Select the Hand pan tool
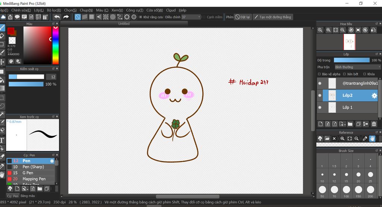The width and height of the screenshot is (382, 207). 2,175
